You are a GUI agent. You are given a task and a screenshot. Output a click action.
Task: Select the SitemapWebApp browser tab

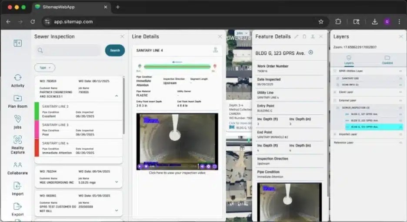pos(71,7)
